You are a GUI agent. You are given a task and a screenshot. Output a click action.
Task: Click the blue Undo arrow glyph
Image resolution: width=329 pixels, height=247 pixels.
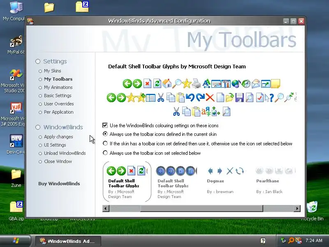pyautogui.click(x=190, y=98)
